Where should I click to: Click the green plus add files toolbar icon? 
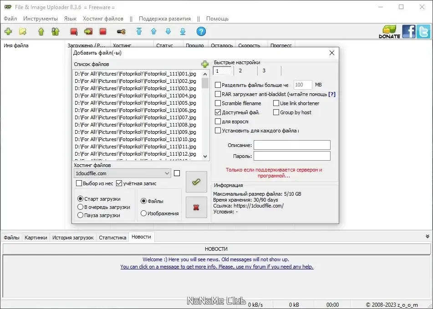point(8,31)
